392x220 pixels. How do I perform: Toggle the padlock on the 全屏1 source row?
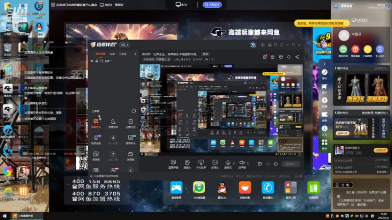(x=97, y=61)
